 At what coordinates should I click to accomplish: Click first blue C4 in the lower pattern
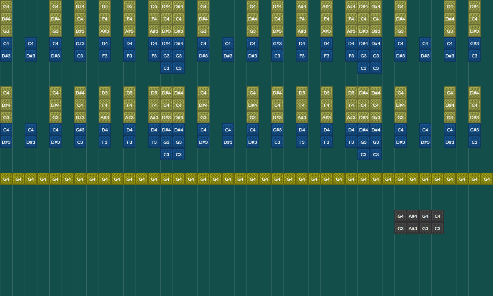click(x=6, y=130)
